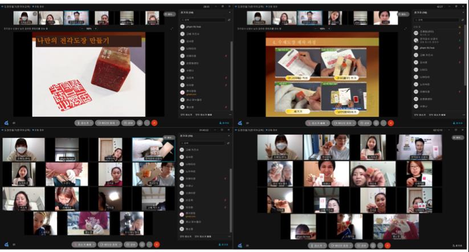Click share screen button in seal stamp slide window
469x252 pixels.
tap(128, 123)
